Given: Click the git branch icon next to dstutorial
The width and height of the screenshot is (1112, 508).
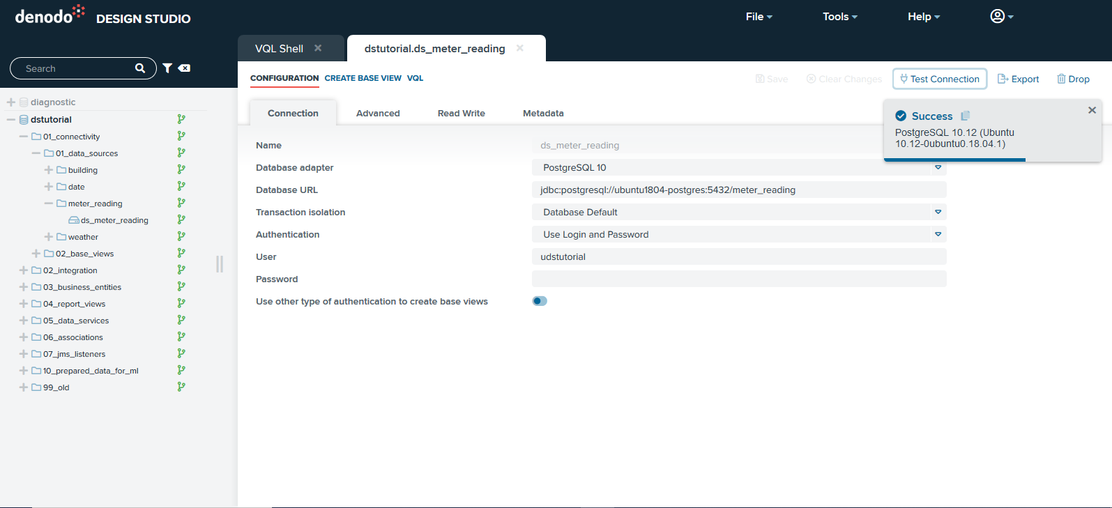Looking at the screenshot, I should (x=181, y=119).
